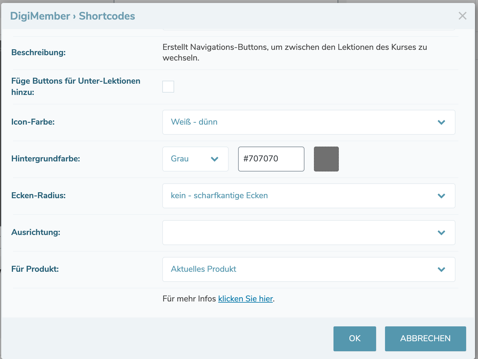Click the chevron on the Ecken-Radius field
The image size is (478, 359).
(x=441, y=196)
